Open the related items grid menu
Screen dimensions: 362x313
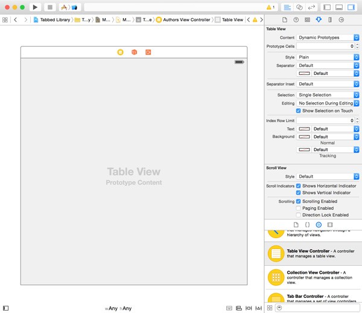(5, 20)
